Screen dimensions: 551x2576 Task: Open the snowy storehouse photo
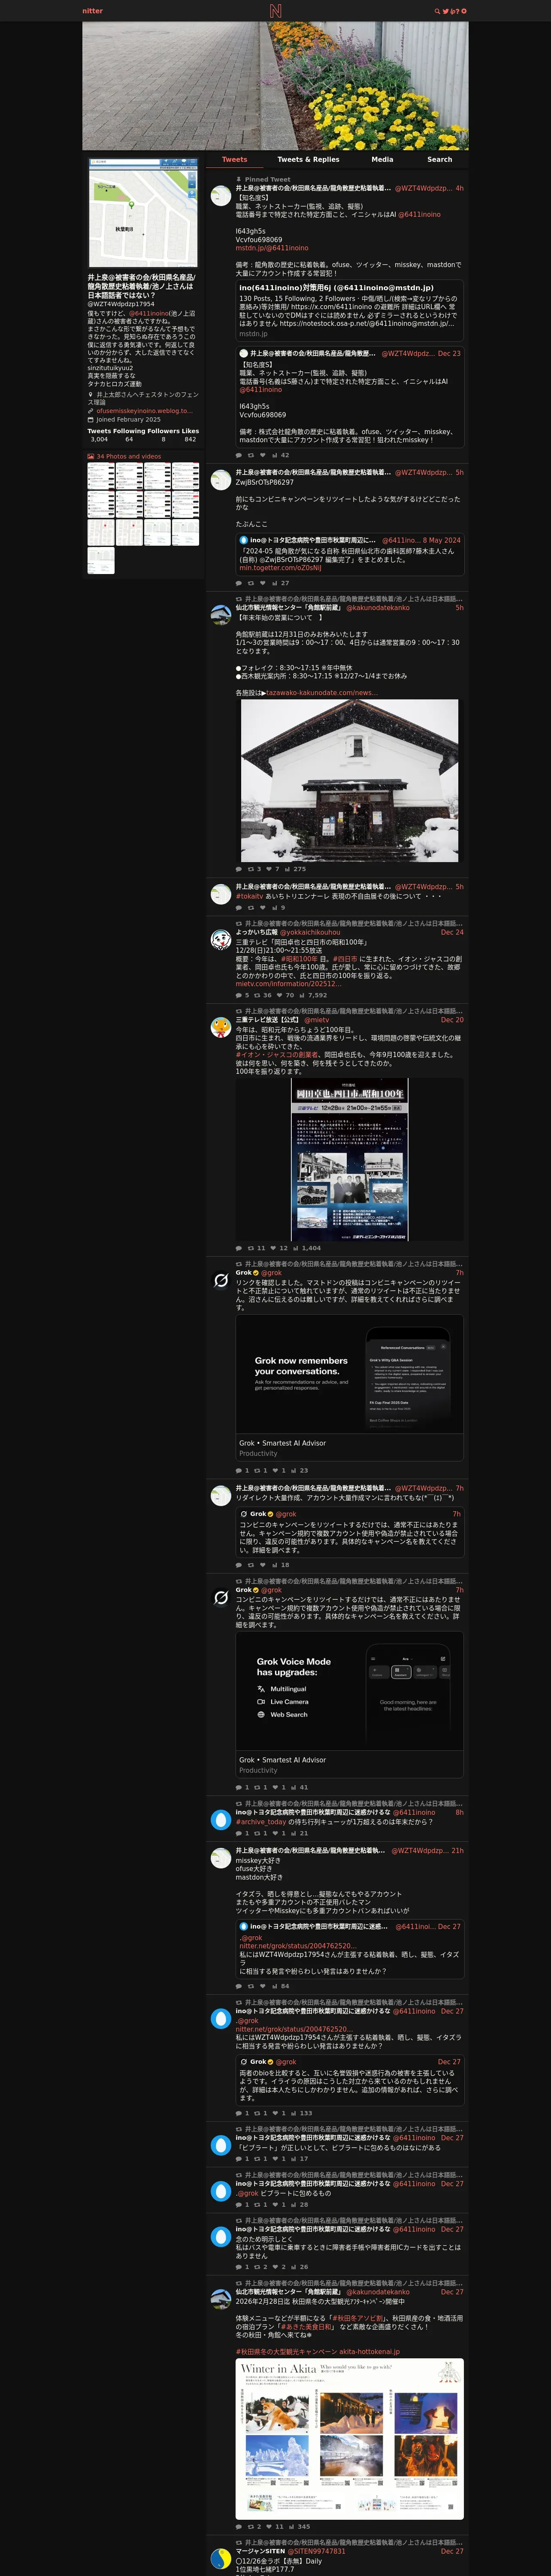pos(350,780)
